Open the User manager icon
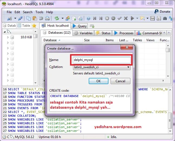The width and height of the screenshot is (175, 141). click(68, 18)
